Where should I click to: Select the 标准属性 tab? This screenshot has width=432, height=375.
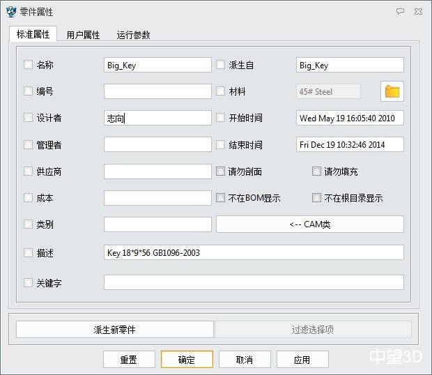(33, 35)
